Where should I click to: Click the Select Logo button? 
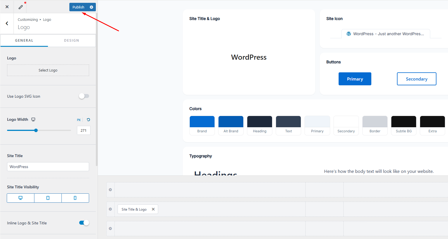click(x=48, y=70)
